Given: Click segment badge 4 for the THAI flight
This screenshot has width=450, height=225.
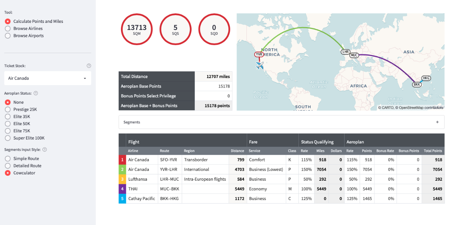Looking at the screenshot, I should click(122, 189).
